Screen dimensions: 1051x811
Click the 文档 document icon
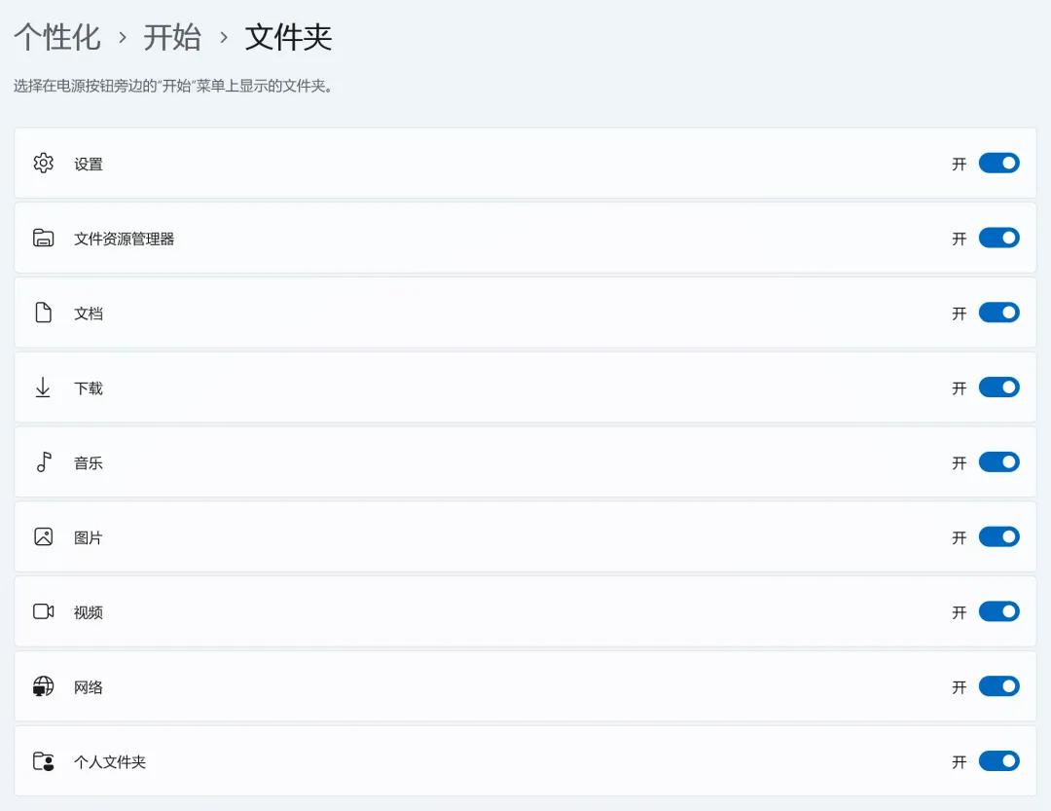[43, 313]
